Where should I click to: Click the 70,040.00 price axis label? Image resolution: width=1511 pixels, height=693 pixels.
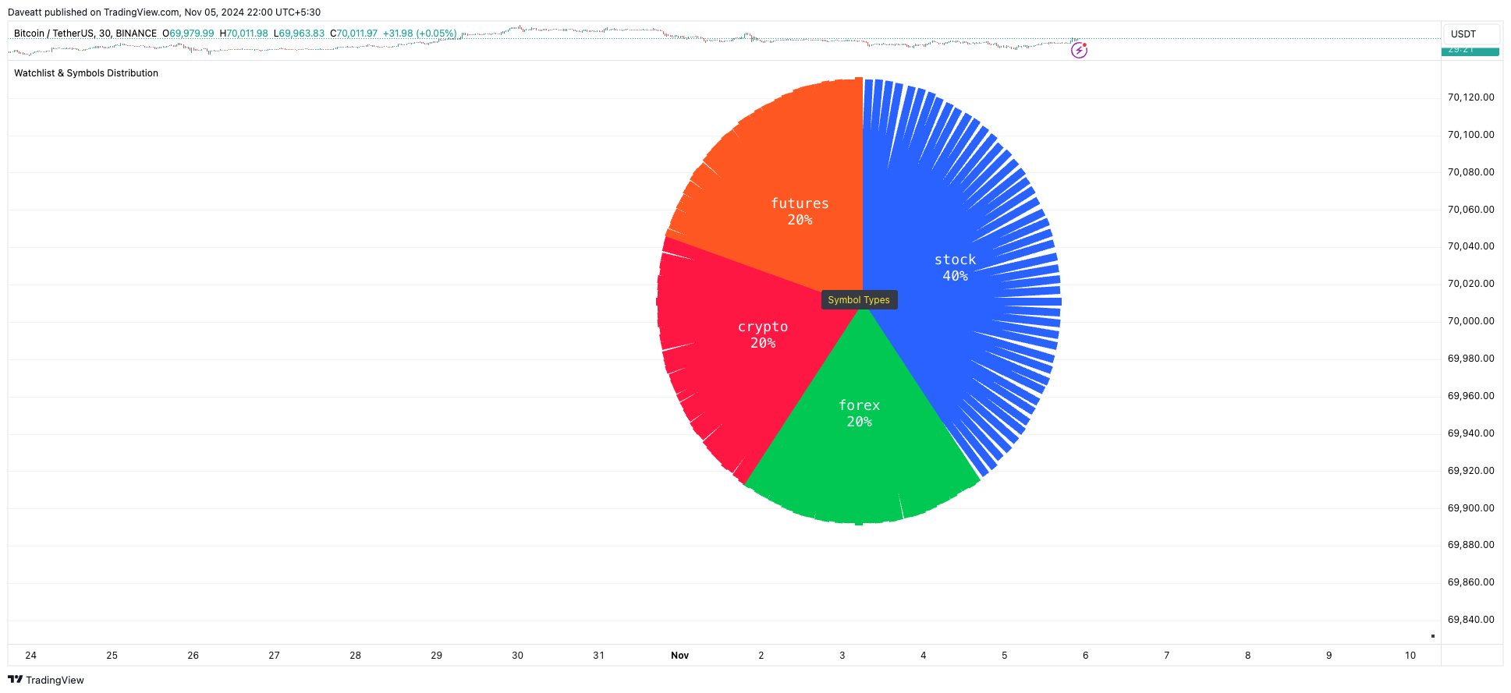coord(1471,246)
